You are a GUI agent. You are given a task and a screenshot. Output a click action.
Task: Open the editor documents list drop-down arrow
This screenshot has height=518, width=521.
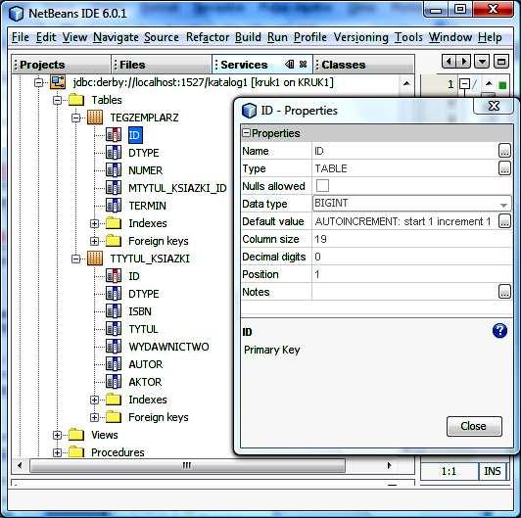click(482, 62)
